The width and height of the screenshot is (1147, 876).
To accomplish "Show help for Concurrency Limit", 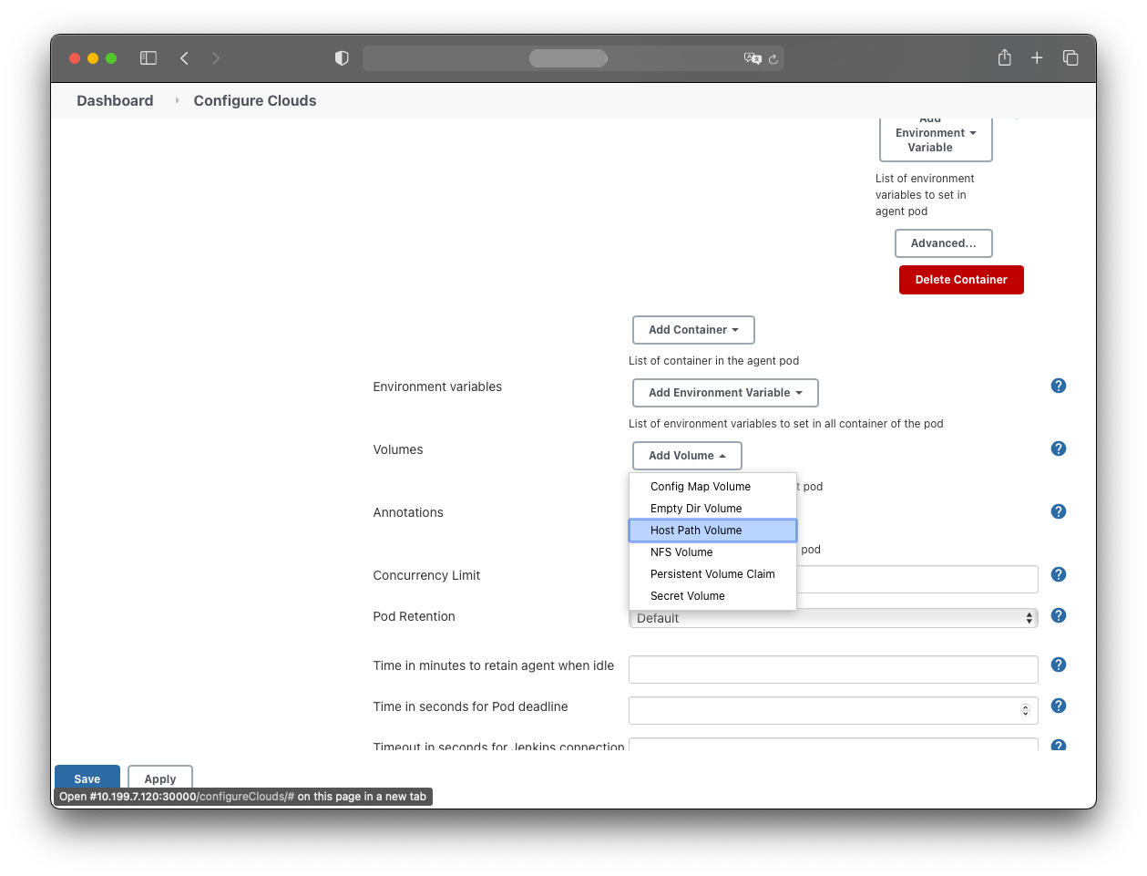I will pyautogui.click(x=1058, y=574).
